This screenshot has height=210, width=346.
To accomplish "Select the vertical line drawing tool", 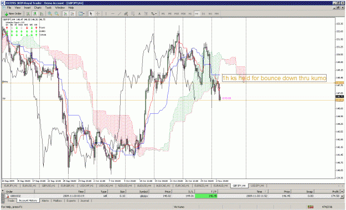I will 106,14.
